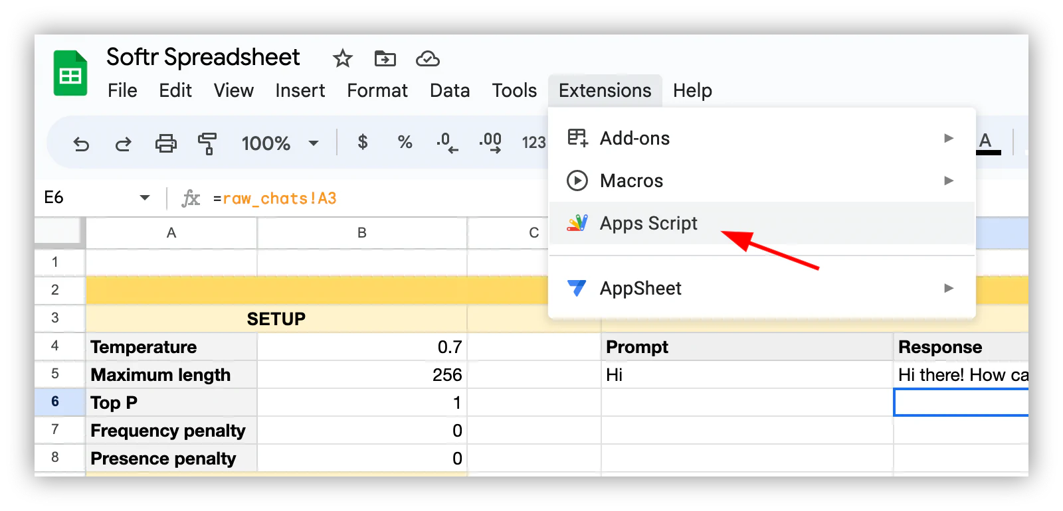Image resolution: width=1063 pixels, height=511 pixels.
Task: Select row 1 header
Action: tap(60, 262)
